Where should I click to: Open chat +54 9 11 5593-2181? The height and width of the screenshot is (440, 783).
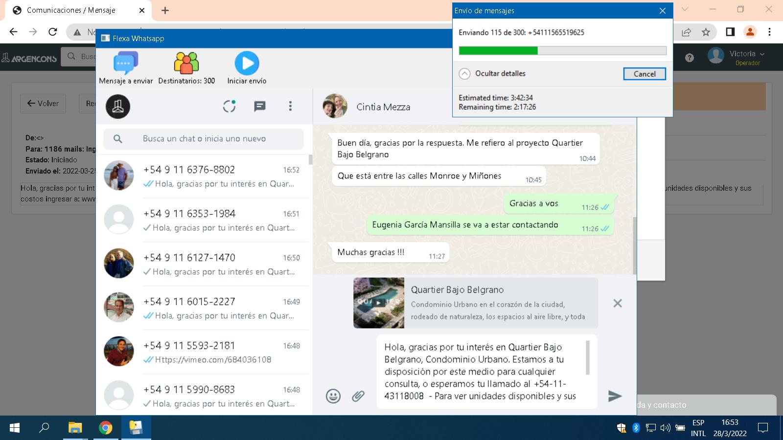tap(204, 352)
